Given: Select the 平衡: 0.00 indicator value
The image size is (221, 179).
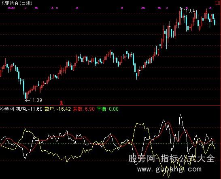Looking at the screenshot, I should pos(108,109).
